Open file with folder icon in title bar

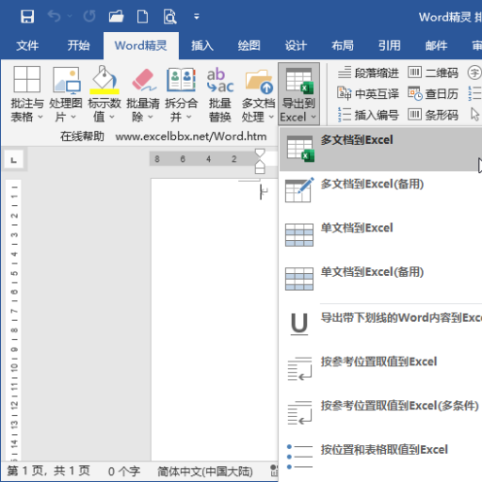pos(116,16)
